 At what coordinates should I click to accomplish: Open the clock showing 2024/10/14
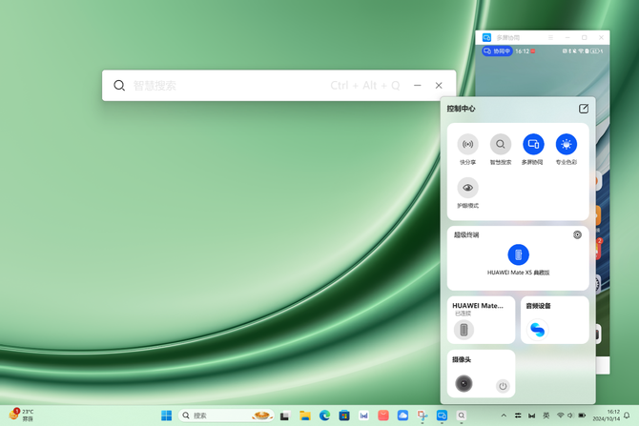click(606, 416)
